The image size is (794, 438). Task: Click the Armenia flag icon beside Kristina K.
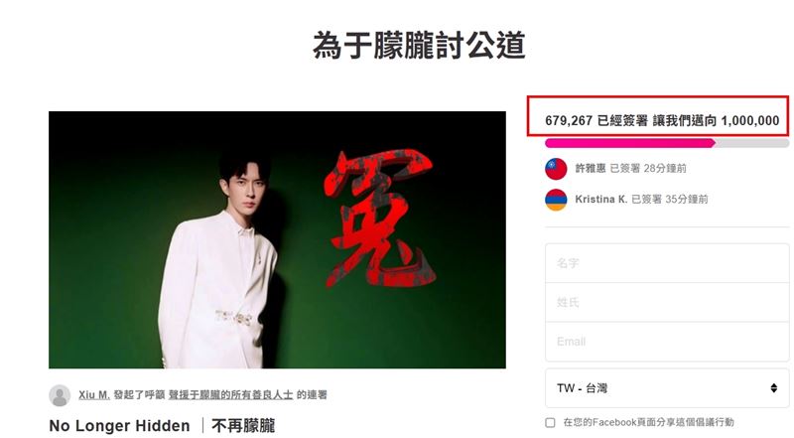coord(556,200)
